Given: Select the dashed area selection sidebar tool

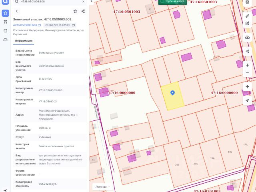Looking at the screenshot, I should 5,31.
